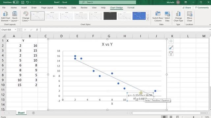
Task: Click the Share button
Action: pos(187,8)
